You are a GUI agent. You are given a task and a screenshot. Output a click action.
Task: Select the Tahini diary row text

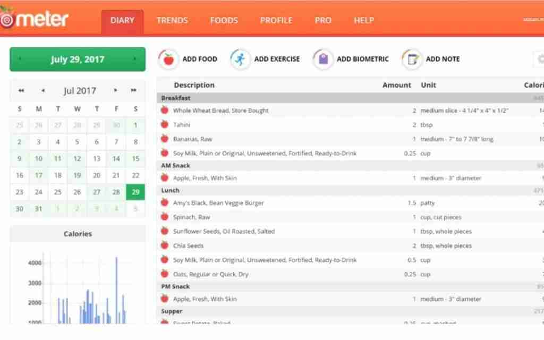(182, 124)
